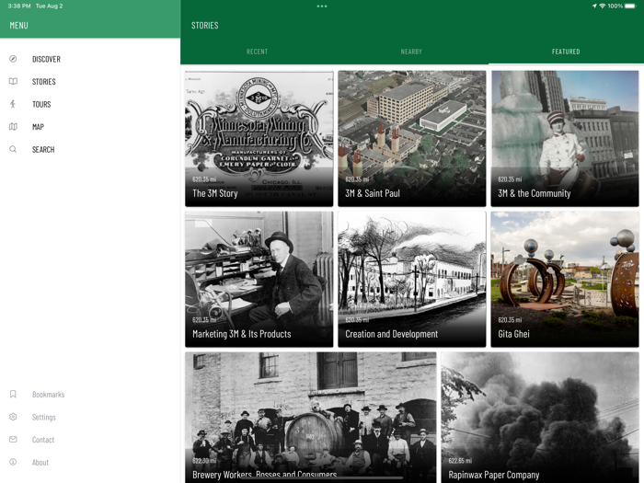Click the STORIES page header title

pyautogui.click(x=205, y=26)
